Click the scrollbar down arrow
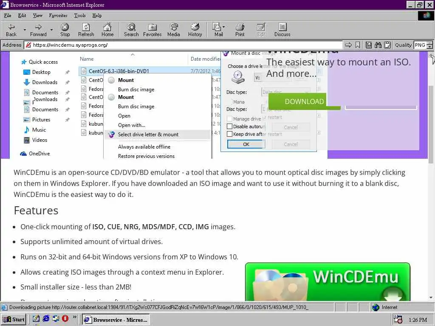435x326 pixels. pyautogui.click(x=431, y=298)
